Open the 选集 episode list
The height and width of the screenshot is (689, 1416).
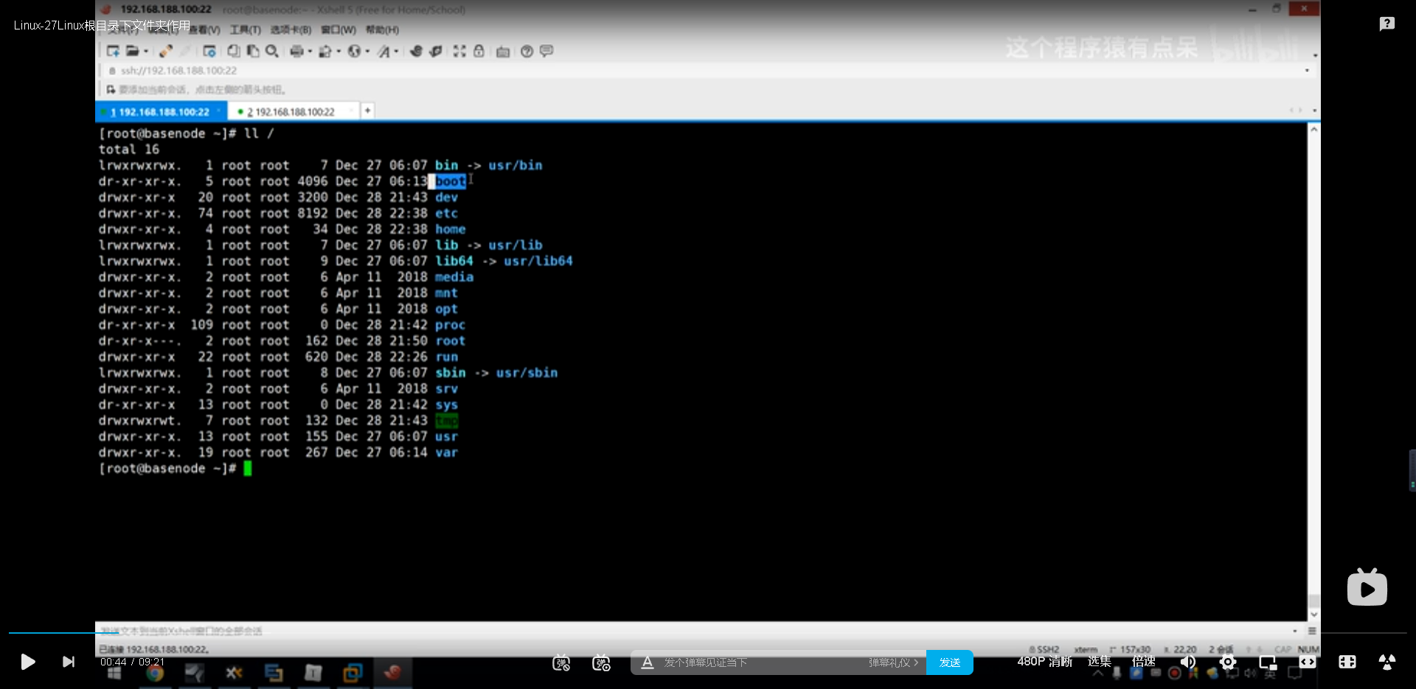pos(1099,662)
